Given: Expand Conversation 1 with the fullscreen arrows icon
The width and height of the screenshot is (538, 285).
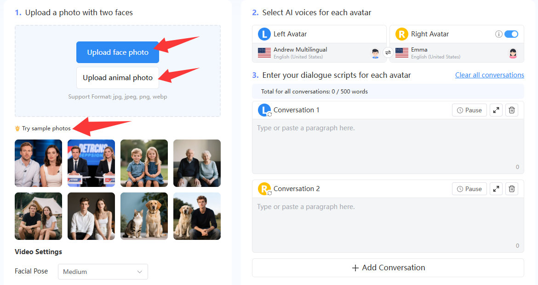Looking at the screenshot, I should tap(495, 110).
